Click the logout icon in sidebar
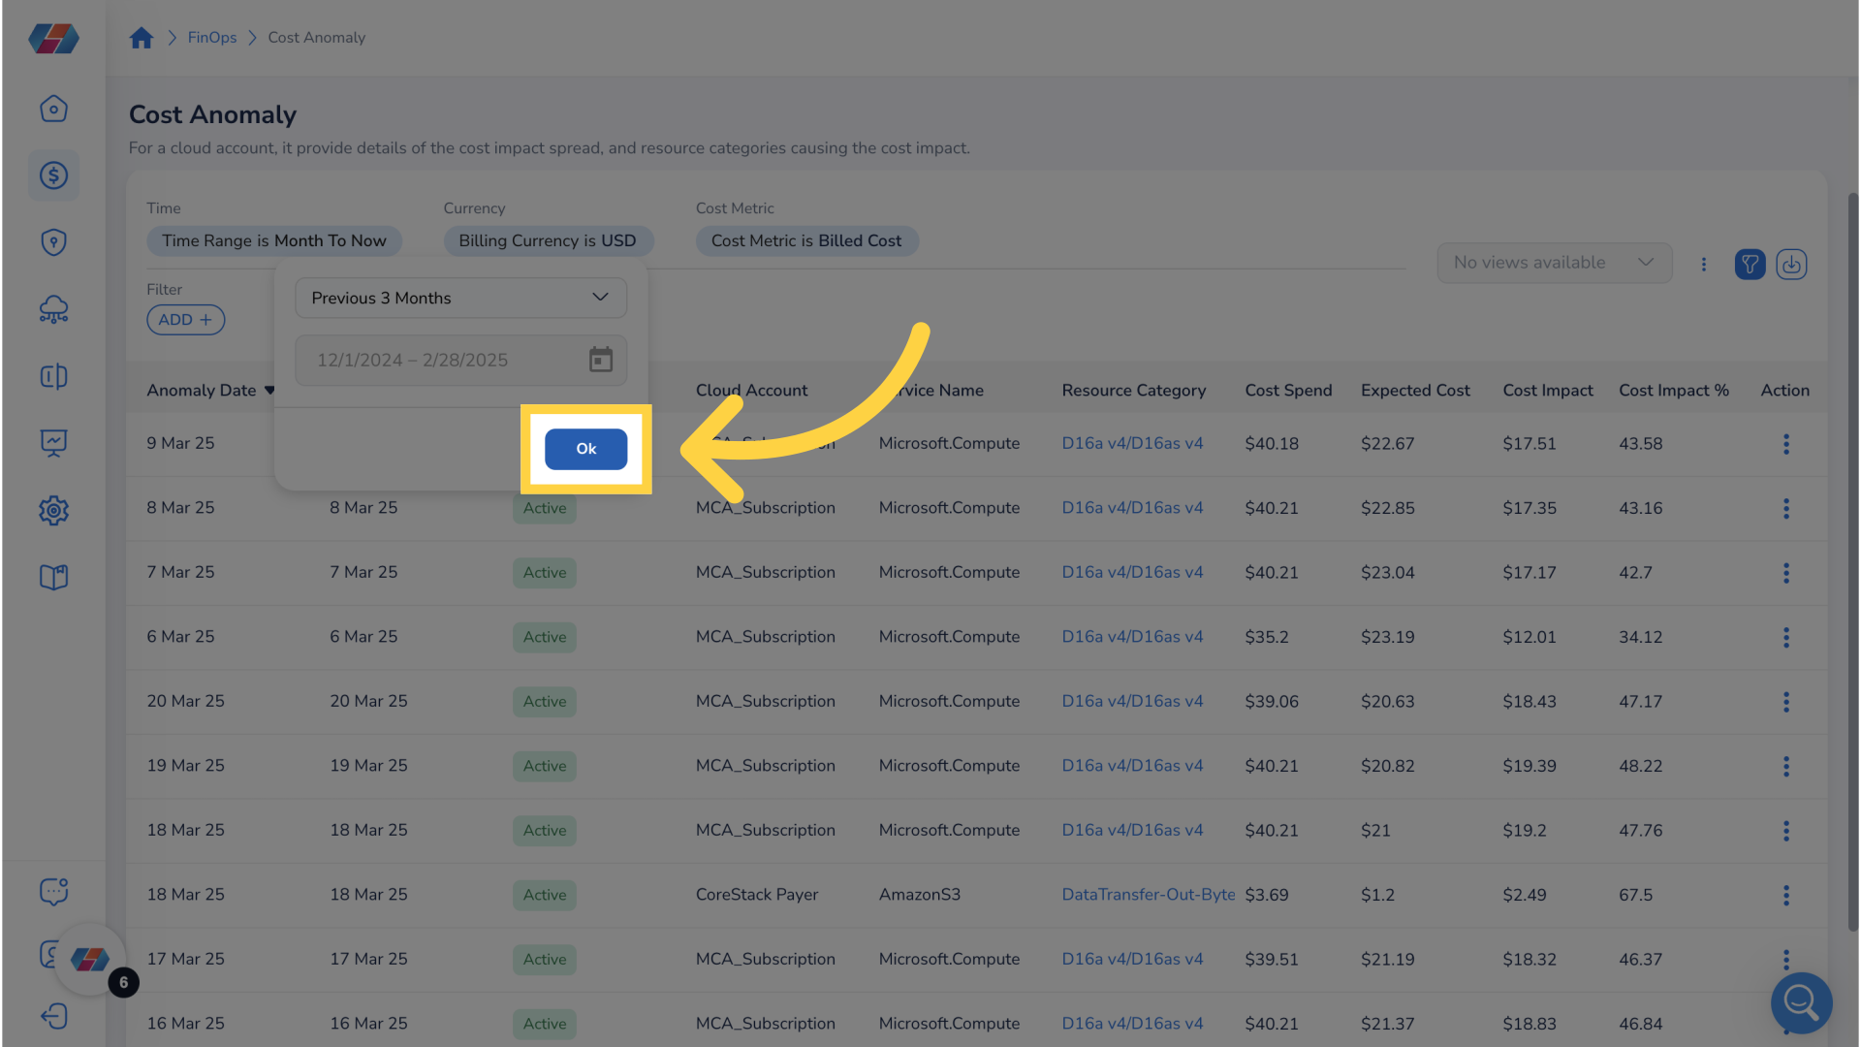Screen dimensions: 1861x1047 tap(53, 1016)
